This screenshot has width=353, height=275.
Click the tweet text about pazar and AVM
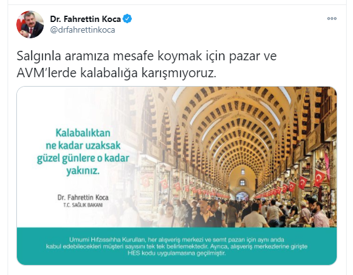click(x=146, y=65)
